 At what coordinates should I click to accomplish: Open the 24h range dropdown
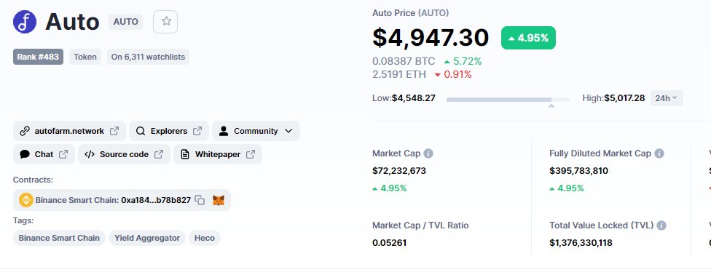[667, 98]
